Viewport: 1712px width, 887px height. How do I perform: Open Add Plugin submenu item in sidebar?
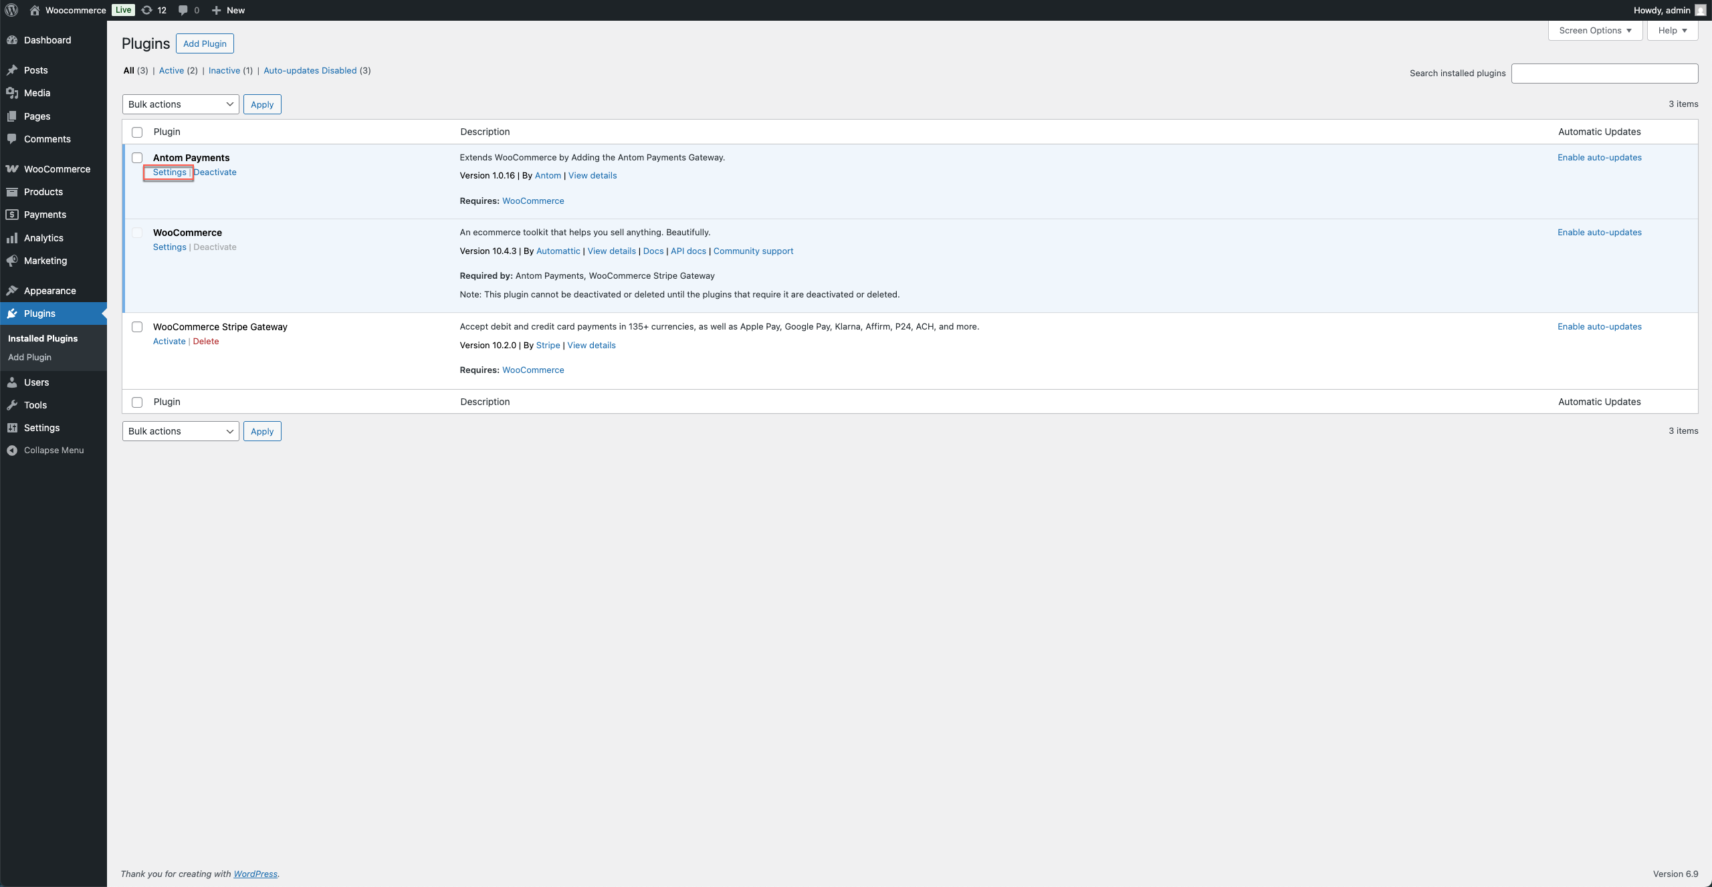[29, 357]
